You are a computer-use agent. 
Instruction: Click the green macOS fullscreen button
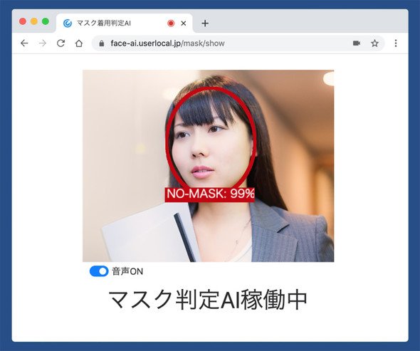point(46,21)
